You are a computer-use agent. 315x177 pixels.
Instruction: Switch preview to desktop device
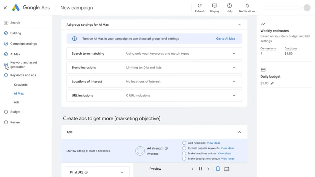point(226,169)
